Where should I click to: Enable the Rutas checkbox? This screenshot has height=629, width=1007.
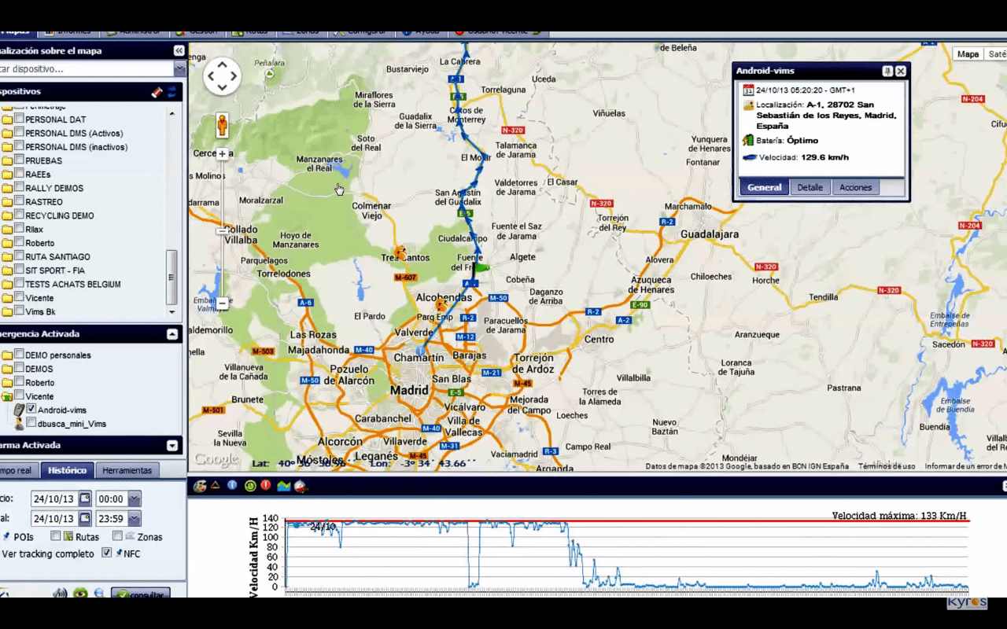coord(56,536)
